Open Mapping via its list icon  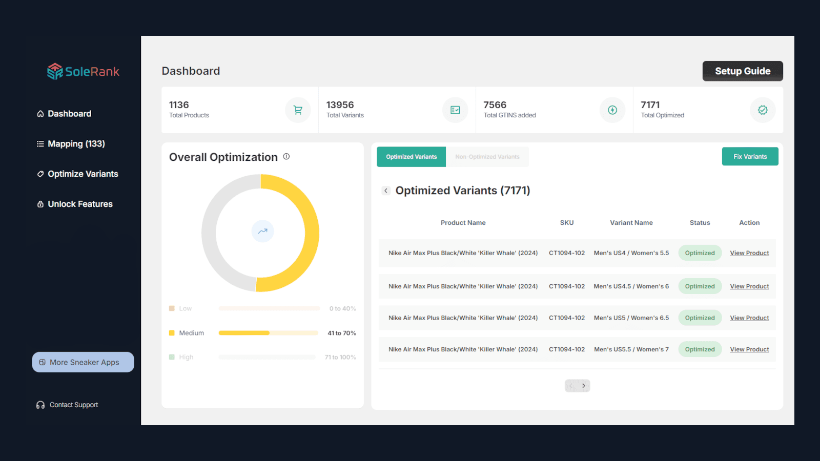coord(40,143)
